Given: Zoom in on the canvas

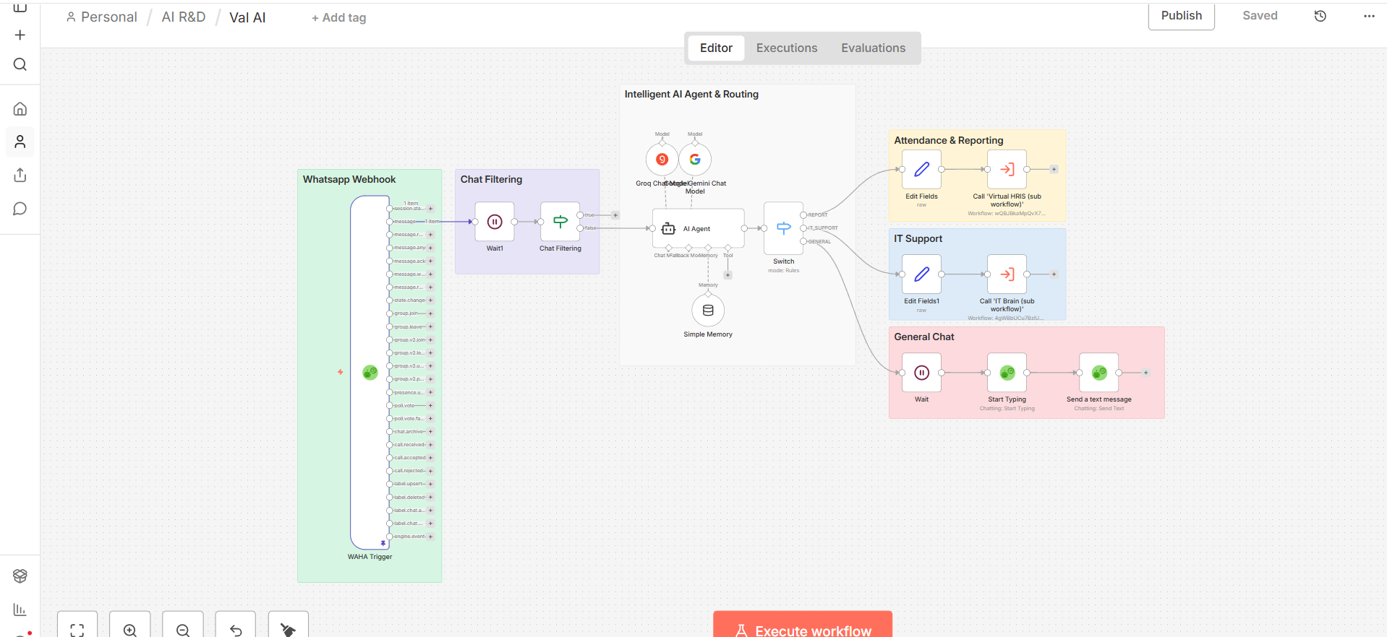Looking at the screenshot, I should tap(130, 629).
